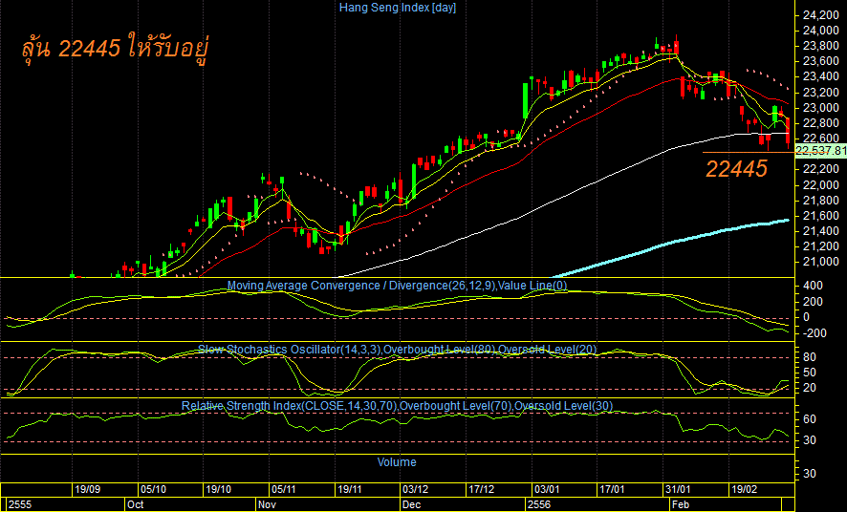Click the 17/01 date marker
Viewport: 847px width, 512px height.
tap(612, 489)
